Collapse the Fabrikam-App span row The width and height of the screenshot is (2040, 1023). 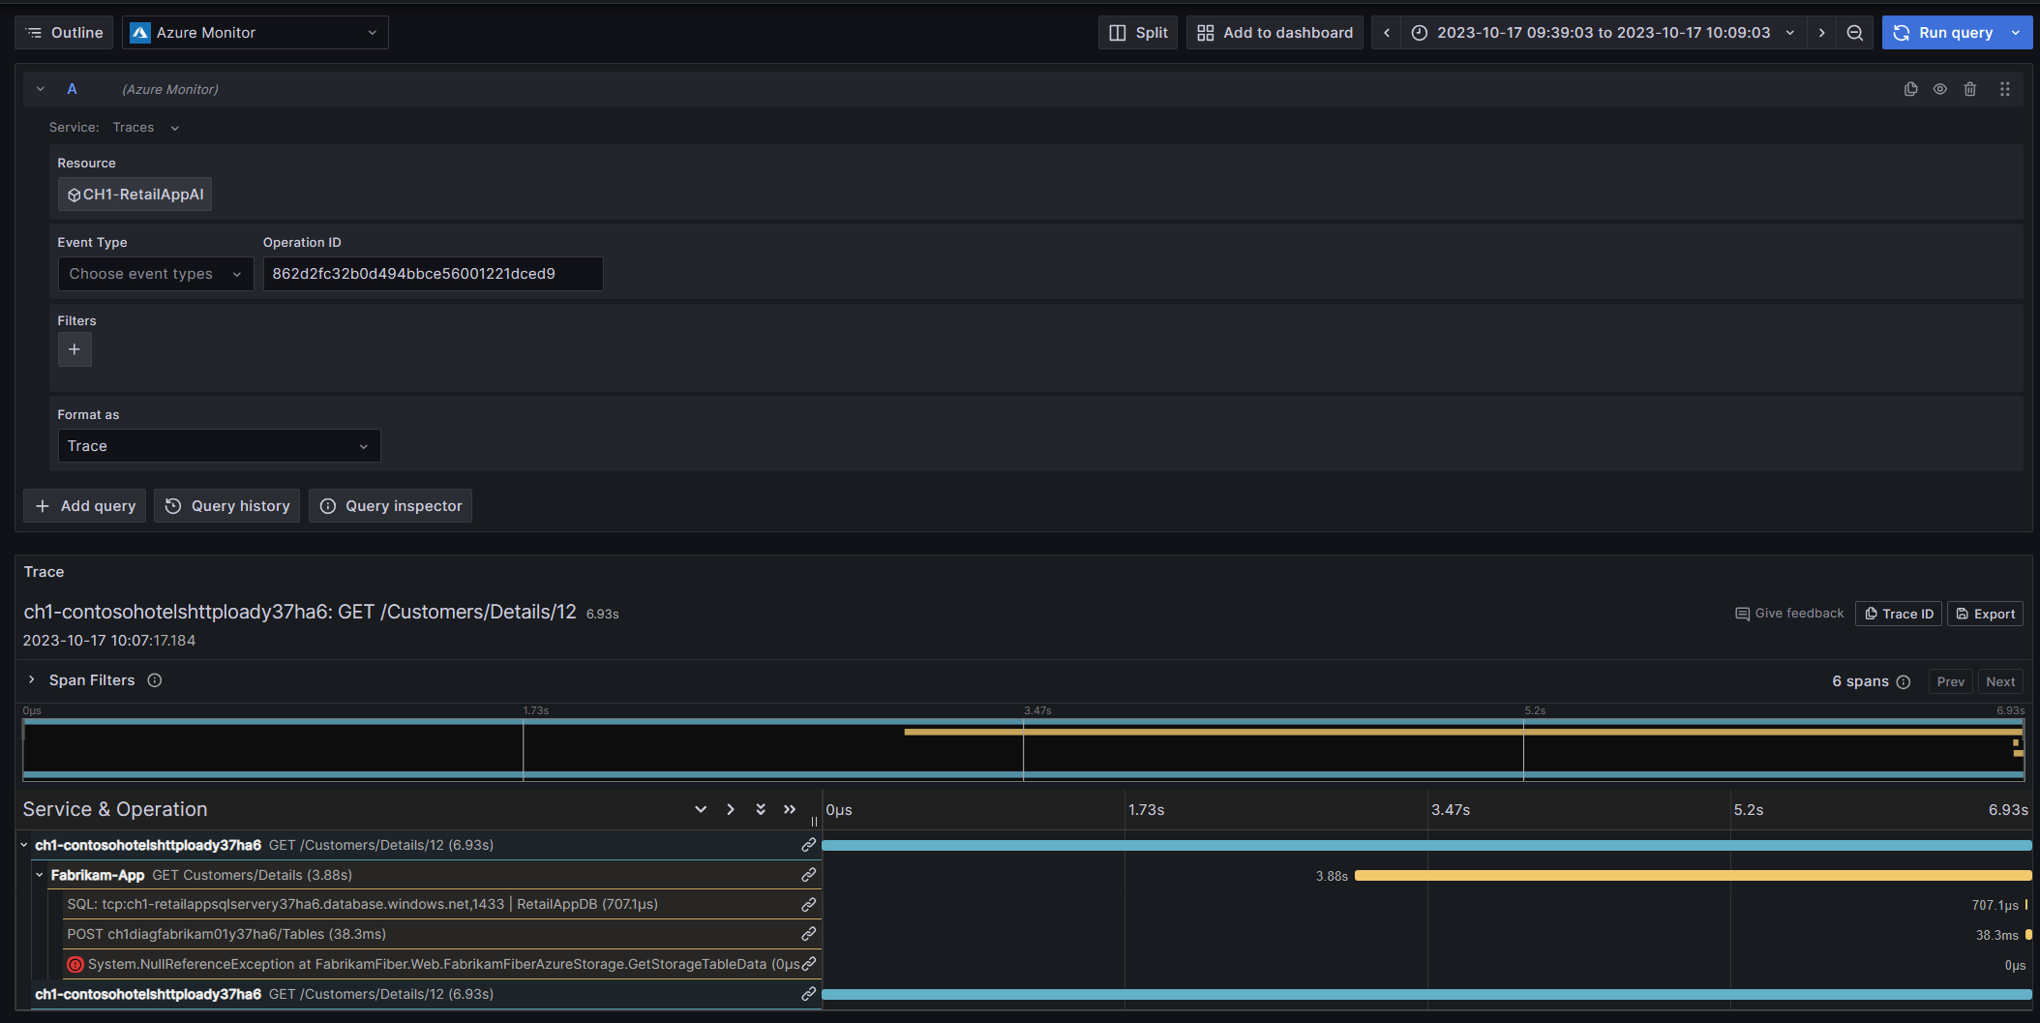(40, 875)
